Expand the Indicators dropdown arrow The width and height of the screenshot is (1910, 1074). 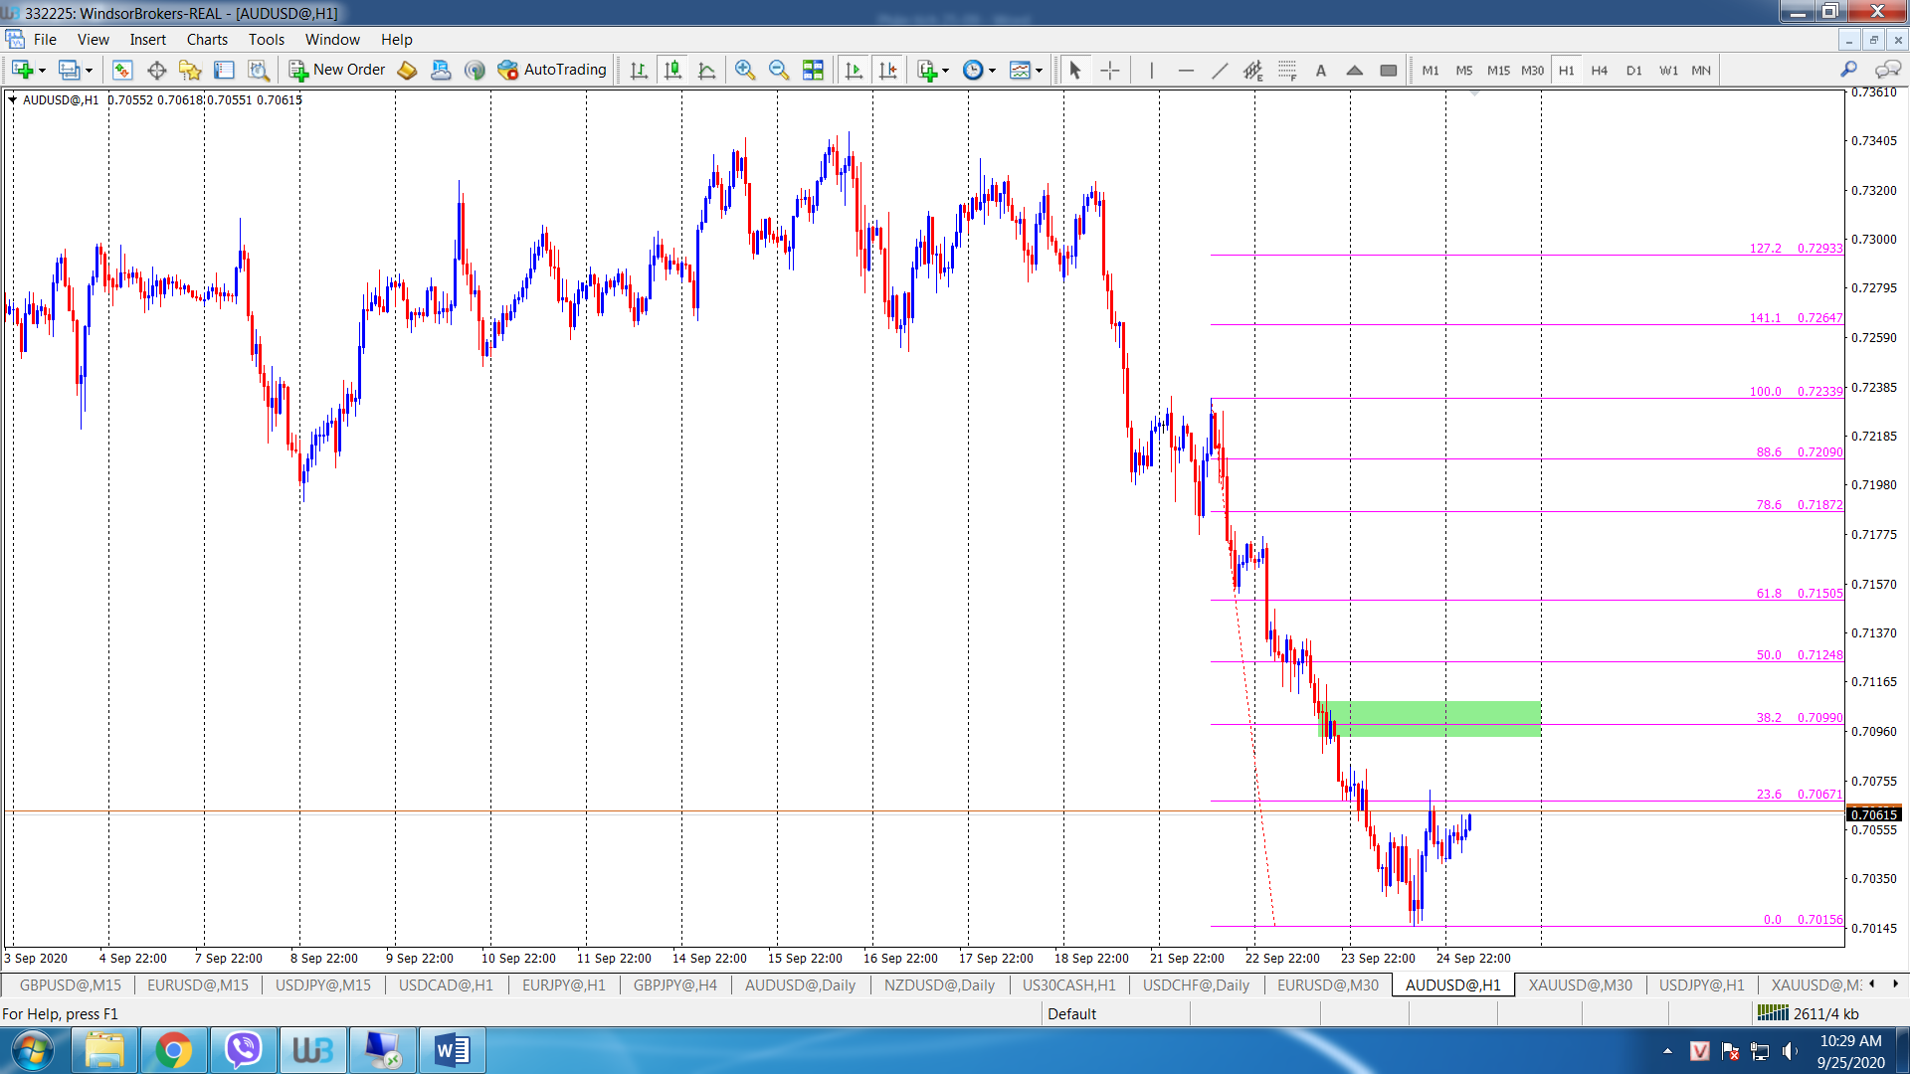click(945, 71)
